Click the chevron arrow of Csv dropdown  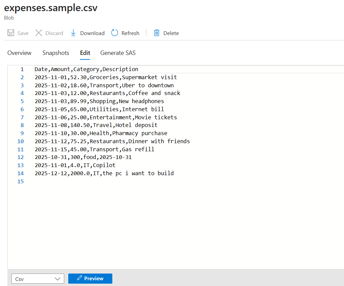57,279
